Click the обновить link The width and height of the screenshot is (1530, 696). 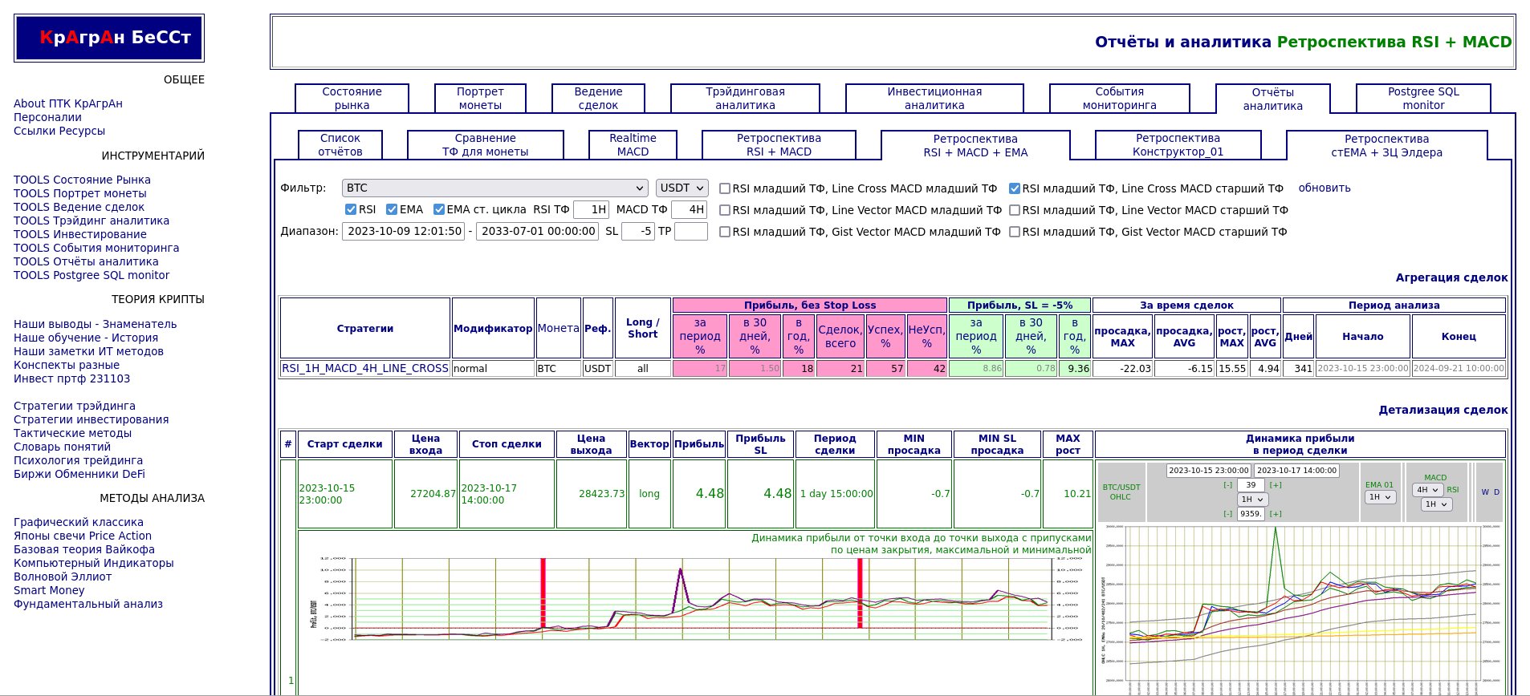pos(1324,188)
